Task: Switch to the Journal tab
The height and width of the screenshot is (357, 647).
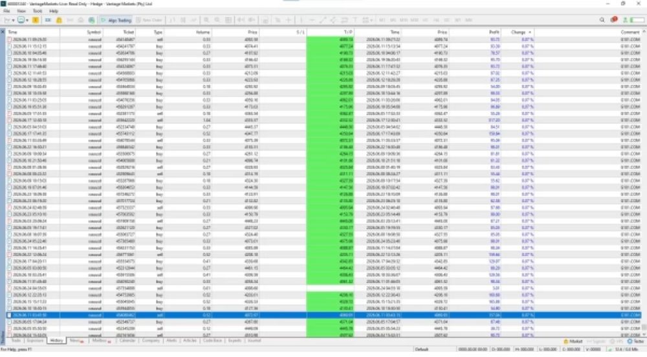Action: point(254,341)
